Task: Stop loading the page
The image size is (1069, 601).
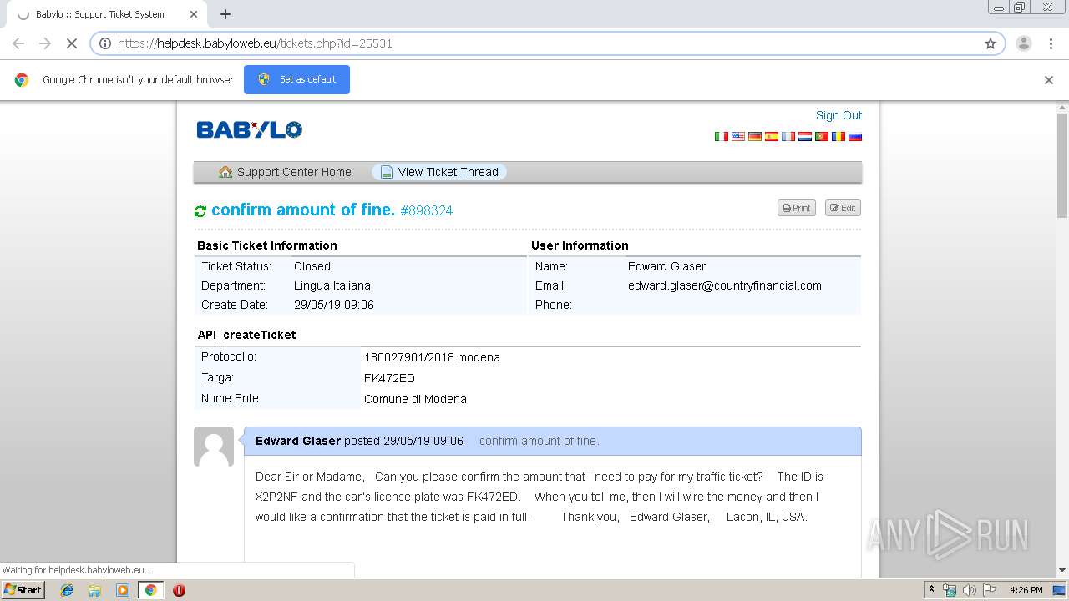Action: click(71, 43)
